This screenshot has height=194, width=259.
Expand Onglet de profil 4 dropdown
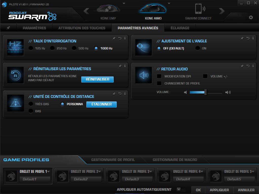[202, 172]
